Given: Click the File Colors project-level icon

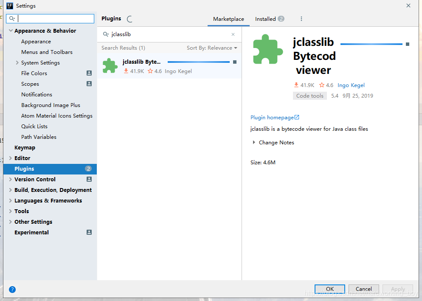Looking at the screenshot, I should (x=89, y=73).
